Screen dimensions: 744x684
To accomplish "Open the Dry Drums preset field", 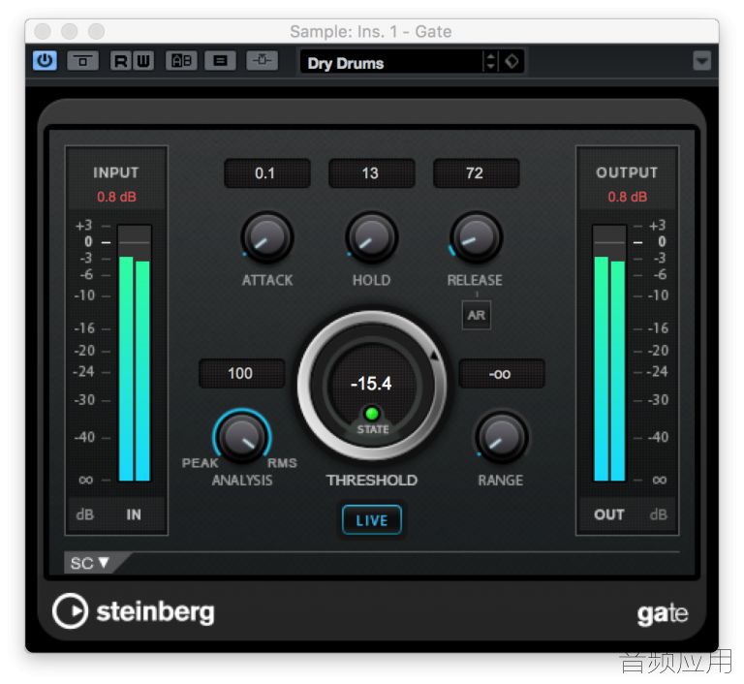I will (390, 62).
